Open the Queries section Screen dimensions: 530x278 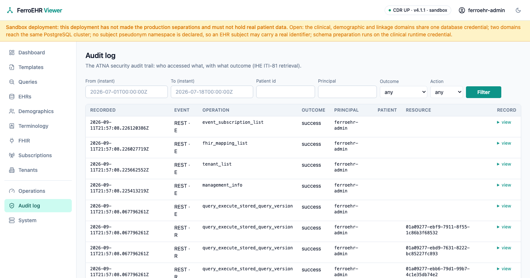38,82
